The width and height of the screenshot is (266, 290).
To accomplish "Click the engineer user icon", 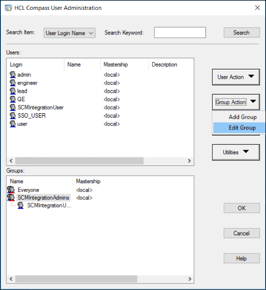I will tap(13, 83).
